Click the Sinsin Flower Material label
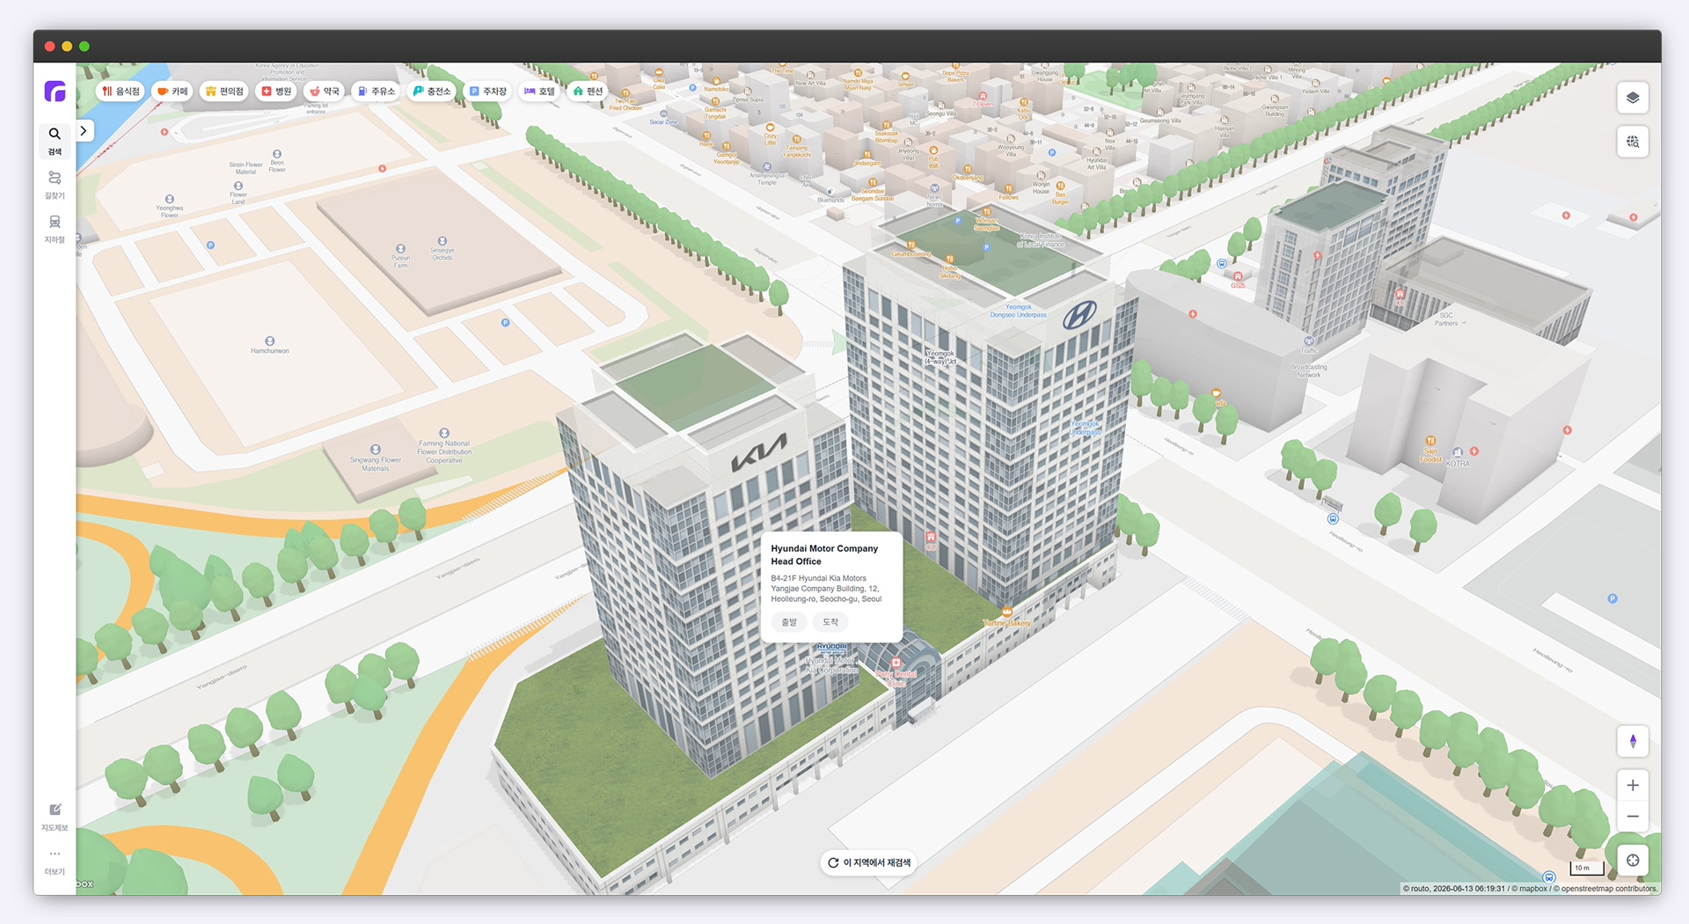 point(245,168)
